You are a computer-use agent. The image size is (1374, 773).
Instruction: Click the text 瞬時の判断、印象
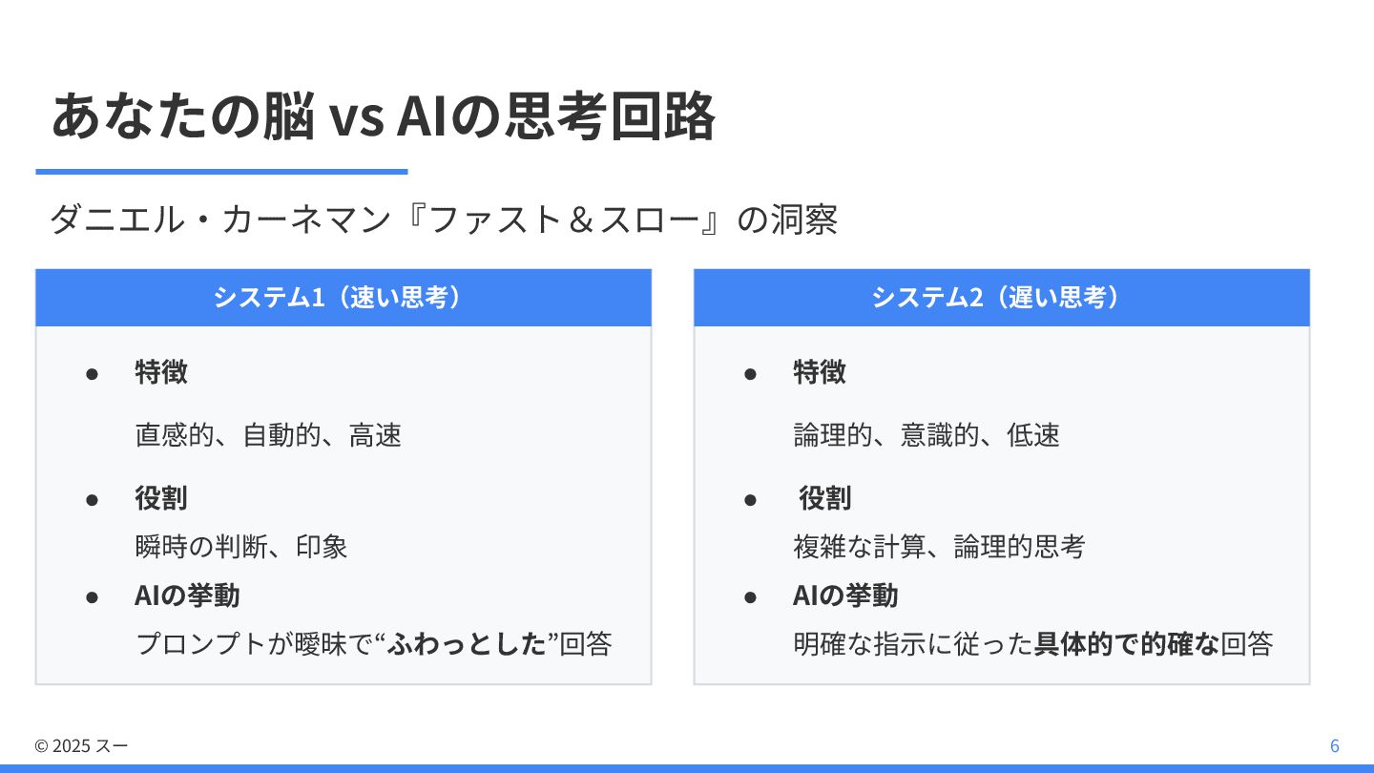point(241,547)
